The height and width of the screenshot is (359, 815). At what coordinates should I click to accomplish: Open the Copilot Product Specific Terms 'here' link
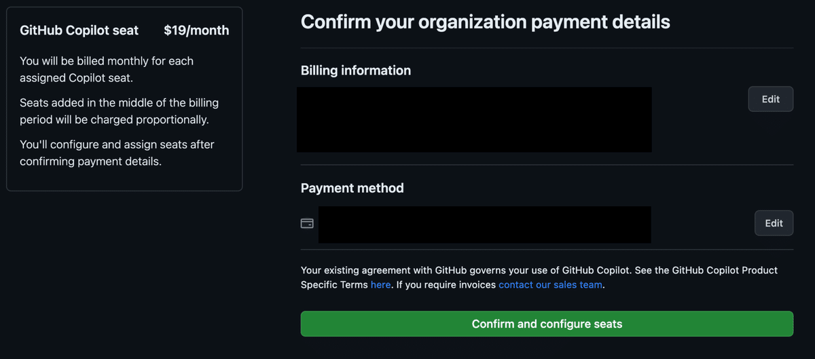(x=380, y=285)
